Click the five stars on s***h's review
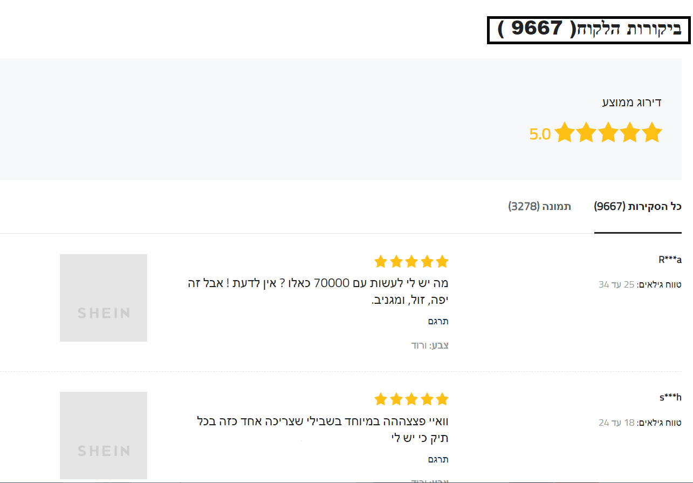 411,399
